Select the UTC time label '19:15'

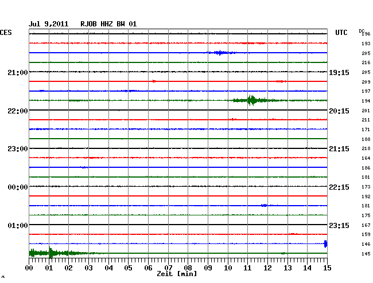(339, 72)
